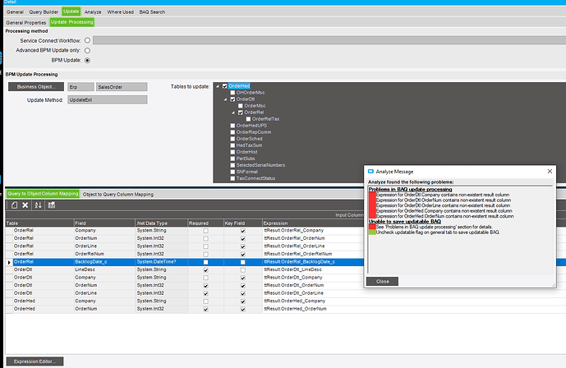This screenshot has width=566, height=368.
Task: Check the OrderRepComm table checkbox
Action: coord(232,132)
